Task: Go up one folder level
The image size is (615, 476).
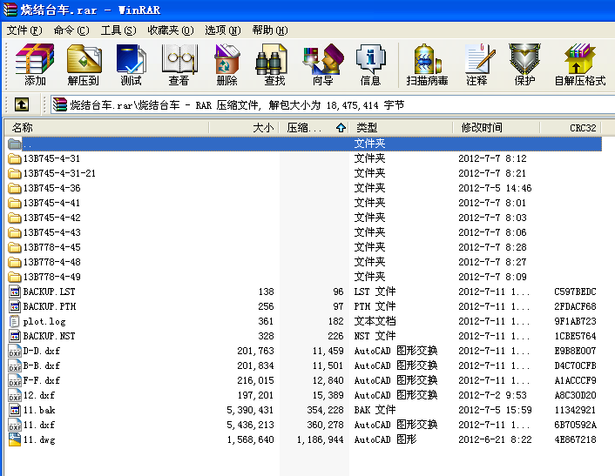Action: [x=22, y=104]
